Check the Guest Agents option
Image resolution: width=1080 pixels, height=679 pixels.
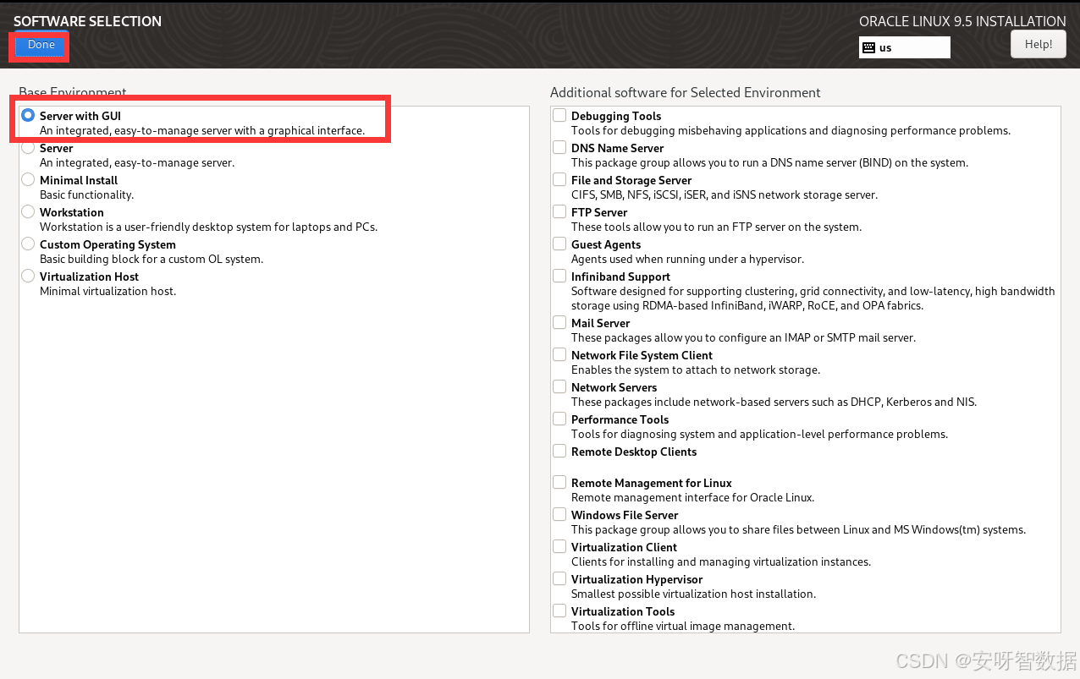(559, 244)
